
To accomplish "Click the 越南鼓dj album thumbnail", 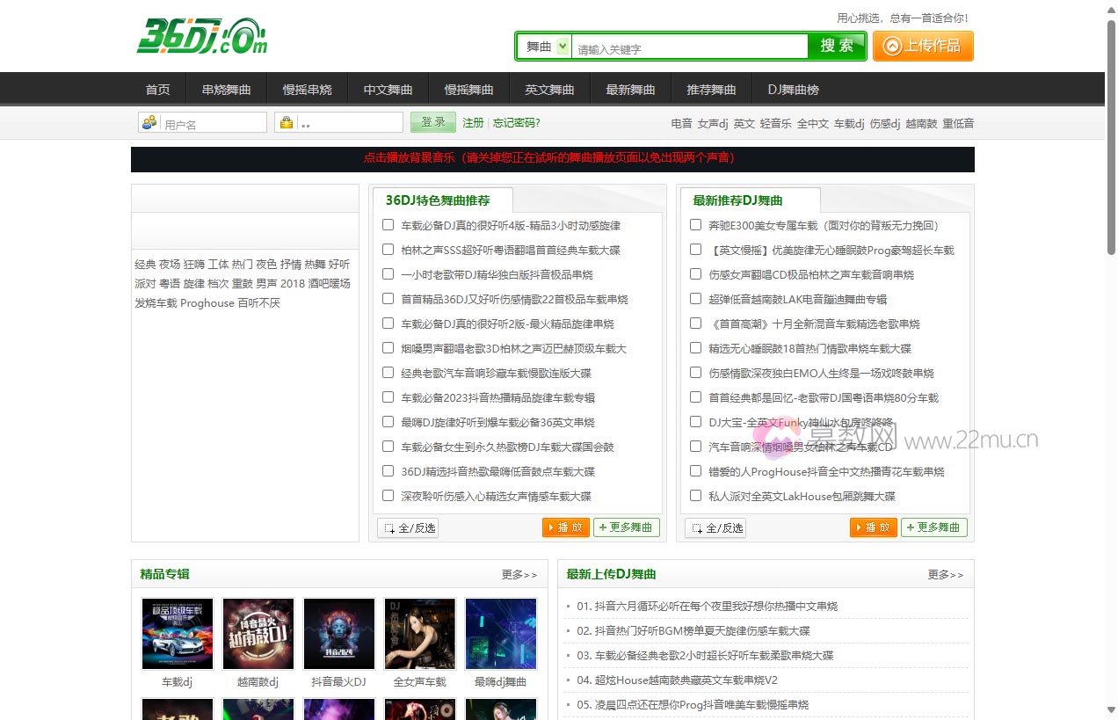I will [258, 633].
